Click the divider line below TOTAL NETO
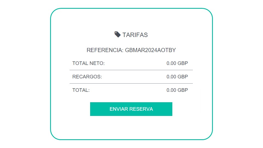Screen dimensions: 263x148 [x=131, y=70]
